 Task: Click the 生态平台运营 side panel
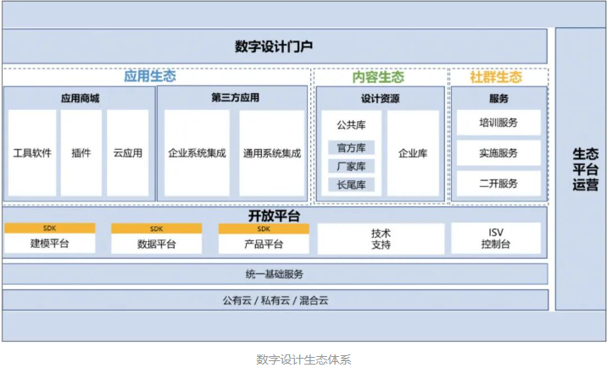pos(581,168)
